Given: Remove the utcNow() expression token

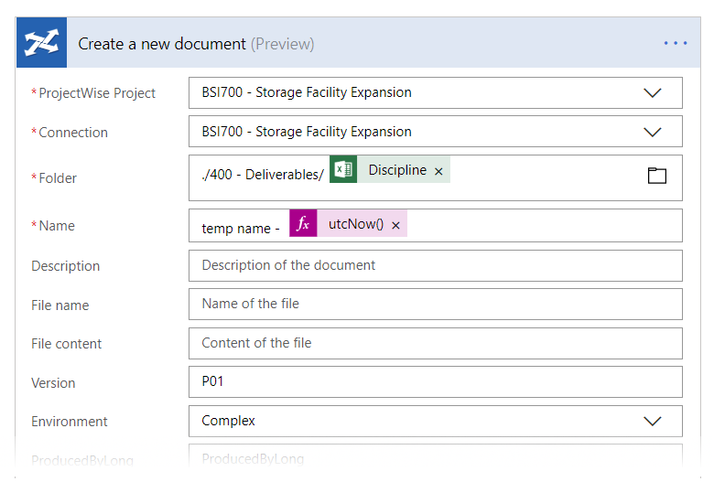Looking at the screenshot, I should point(395,225).
